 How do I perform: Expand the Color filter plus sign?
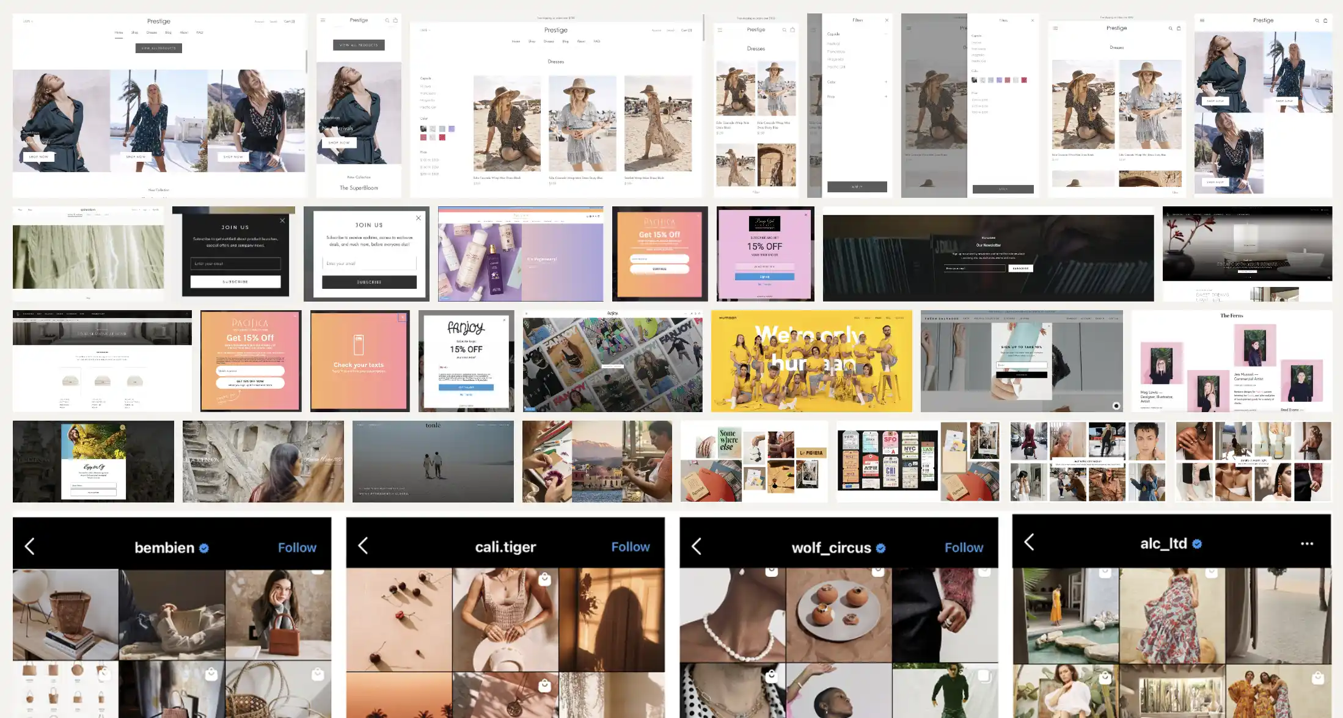click(x=885, y=82)
